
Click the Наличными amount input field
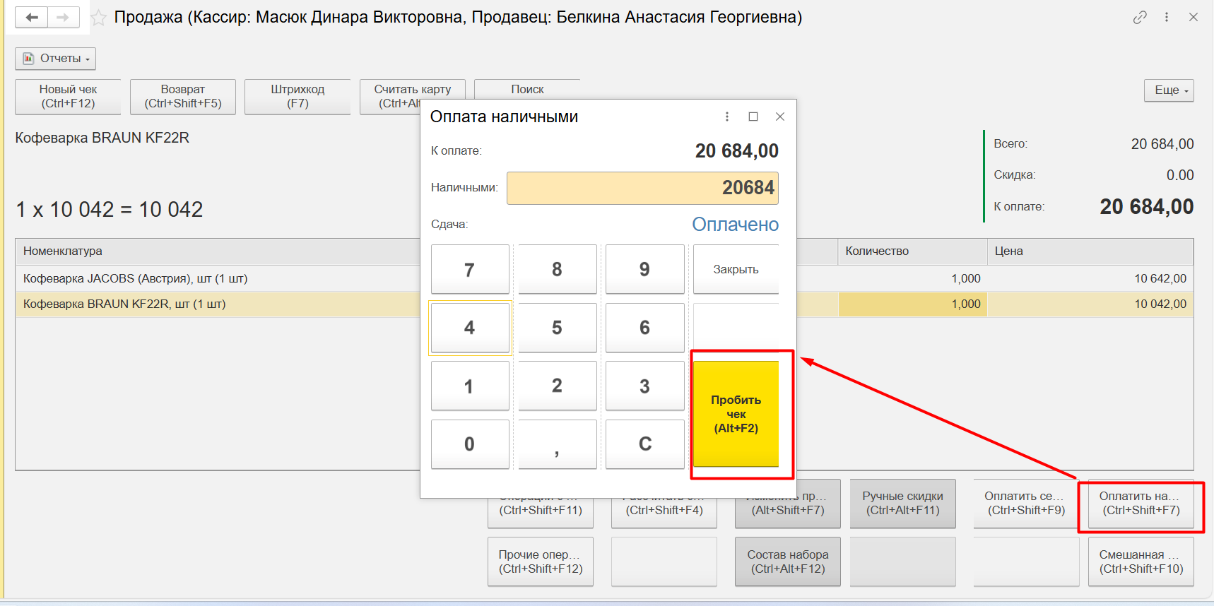642,188
